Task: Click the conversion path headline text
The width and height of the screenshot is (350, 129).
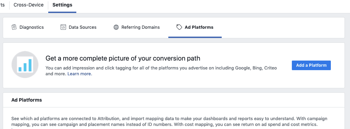Action: pos(123,59)
